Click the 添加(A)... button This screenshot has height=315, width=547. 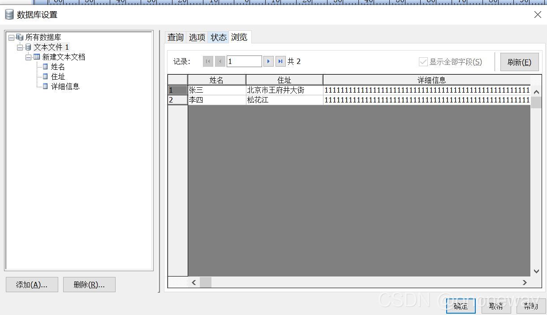tap(32, 285)
